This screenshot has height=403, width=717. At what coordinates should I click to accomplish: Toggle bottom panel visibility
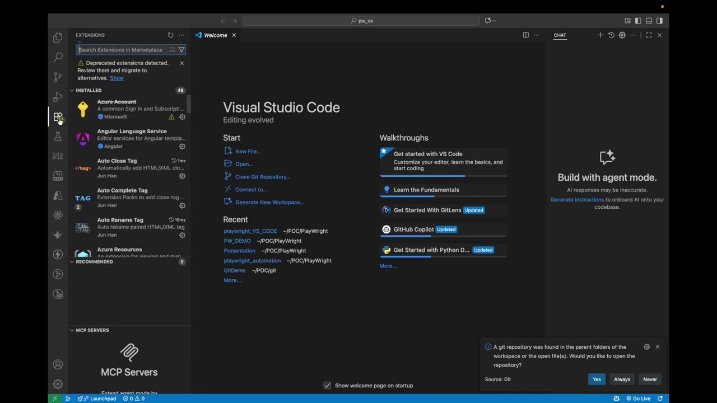coord(649,21)
